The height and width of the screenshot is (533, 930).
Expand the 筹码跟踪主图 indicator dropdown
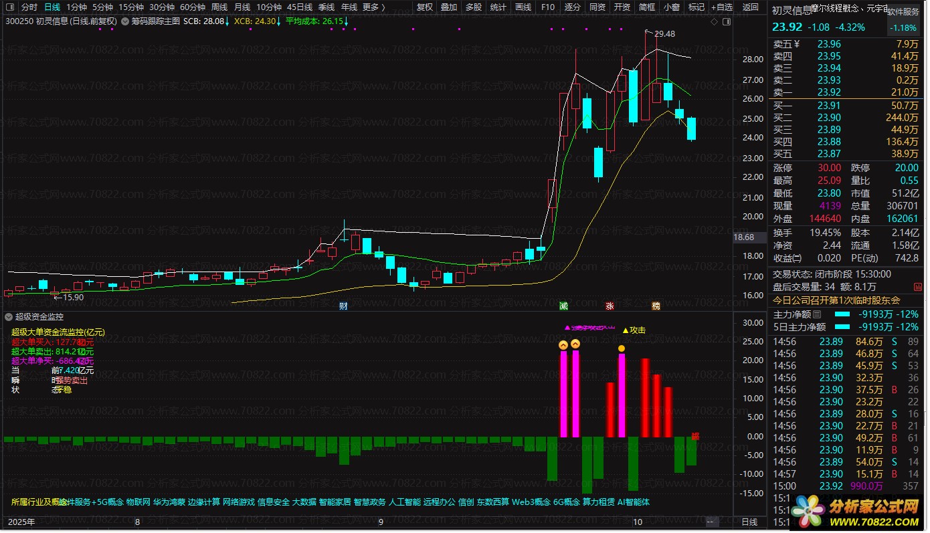point(125,21)
